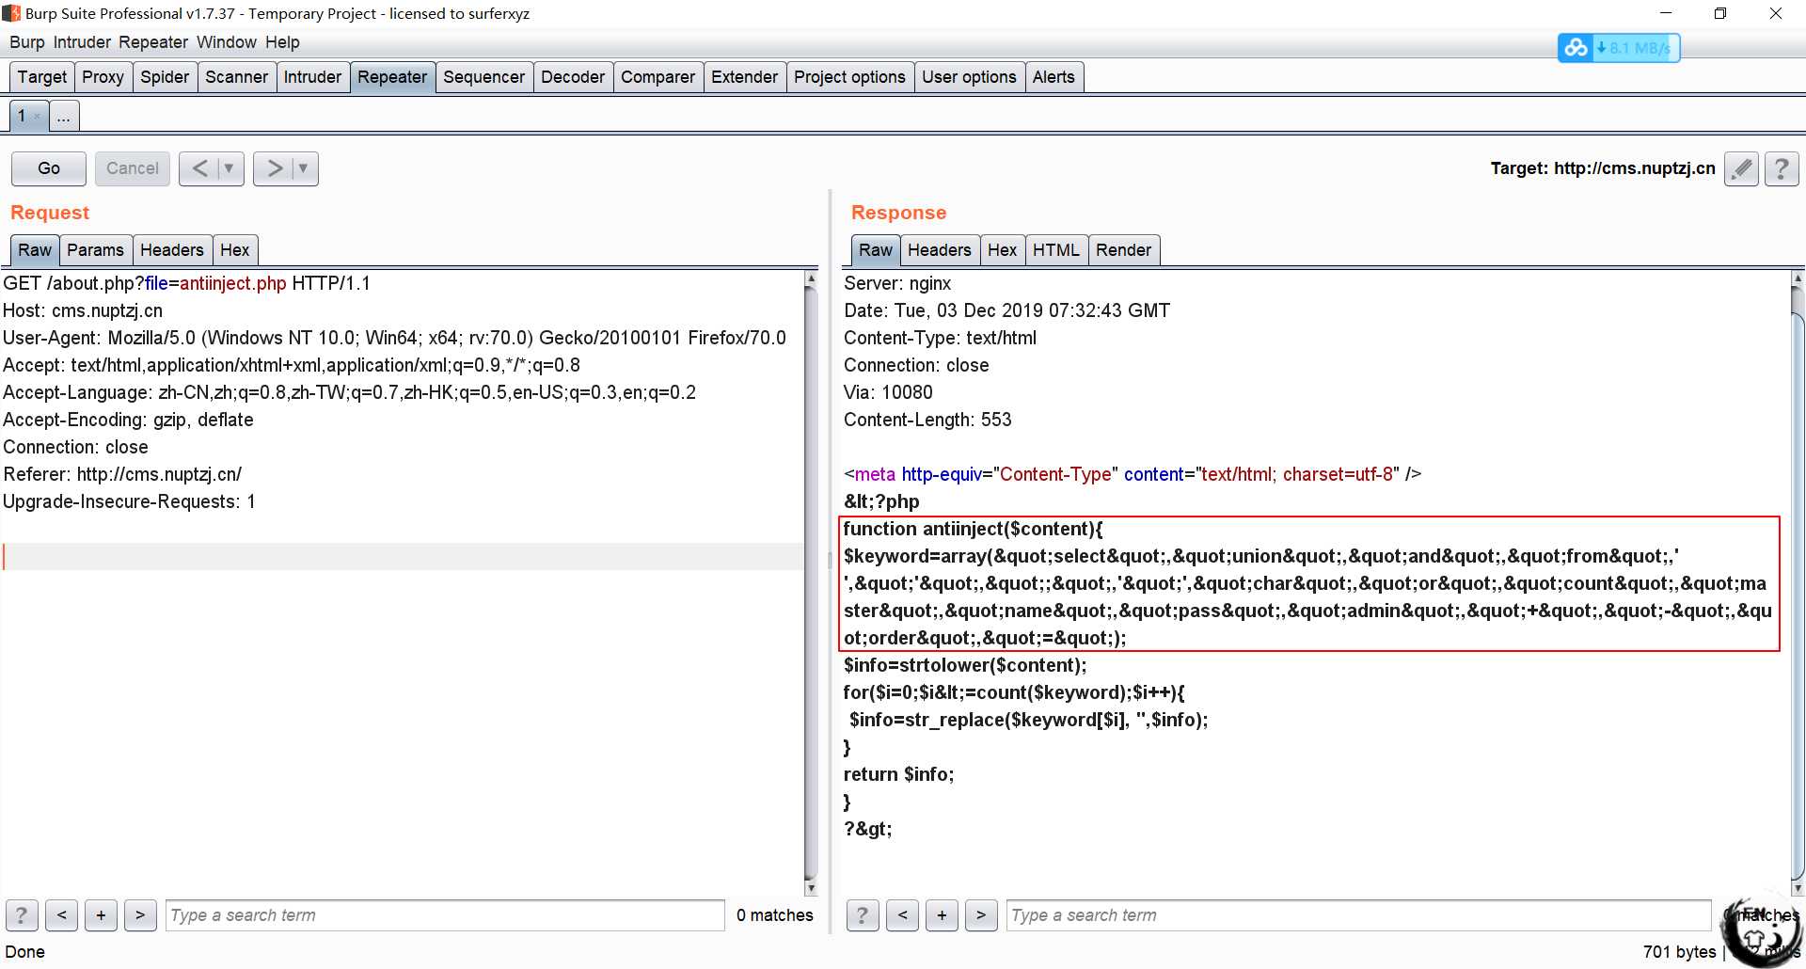Go to next match in request search
Screen dimensions: 1806x969
140,914
